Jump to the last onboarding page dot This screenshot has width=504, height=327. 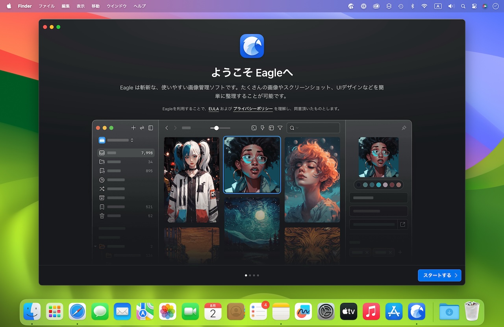pos(258,275)
